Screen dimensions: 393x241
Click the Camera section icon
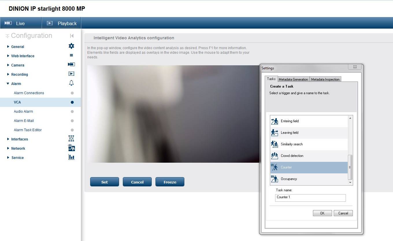click(x=71, y=64)
